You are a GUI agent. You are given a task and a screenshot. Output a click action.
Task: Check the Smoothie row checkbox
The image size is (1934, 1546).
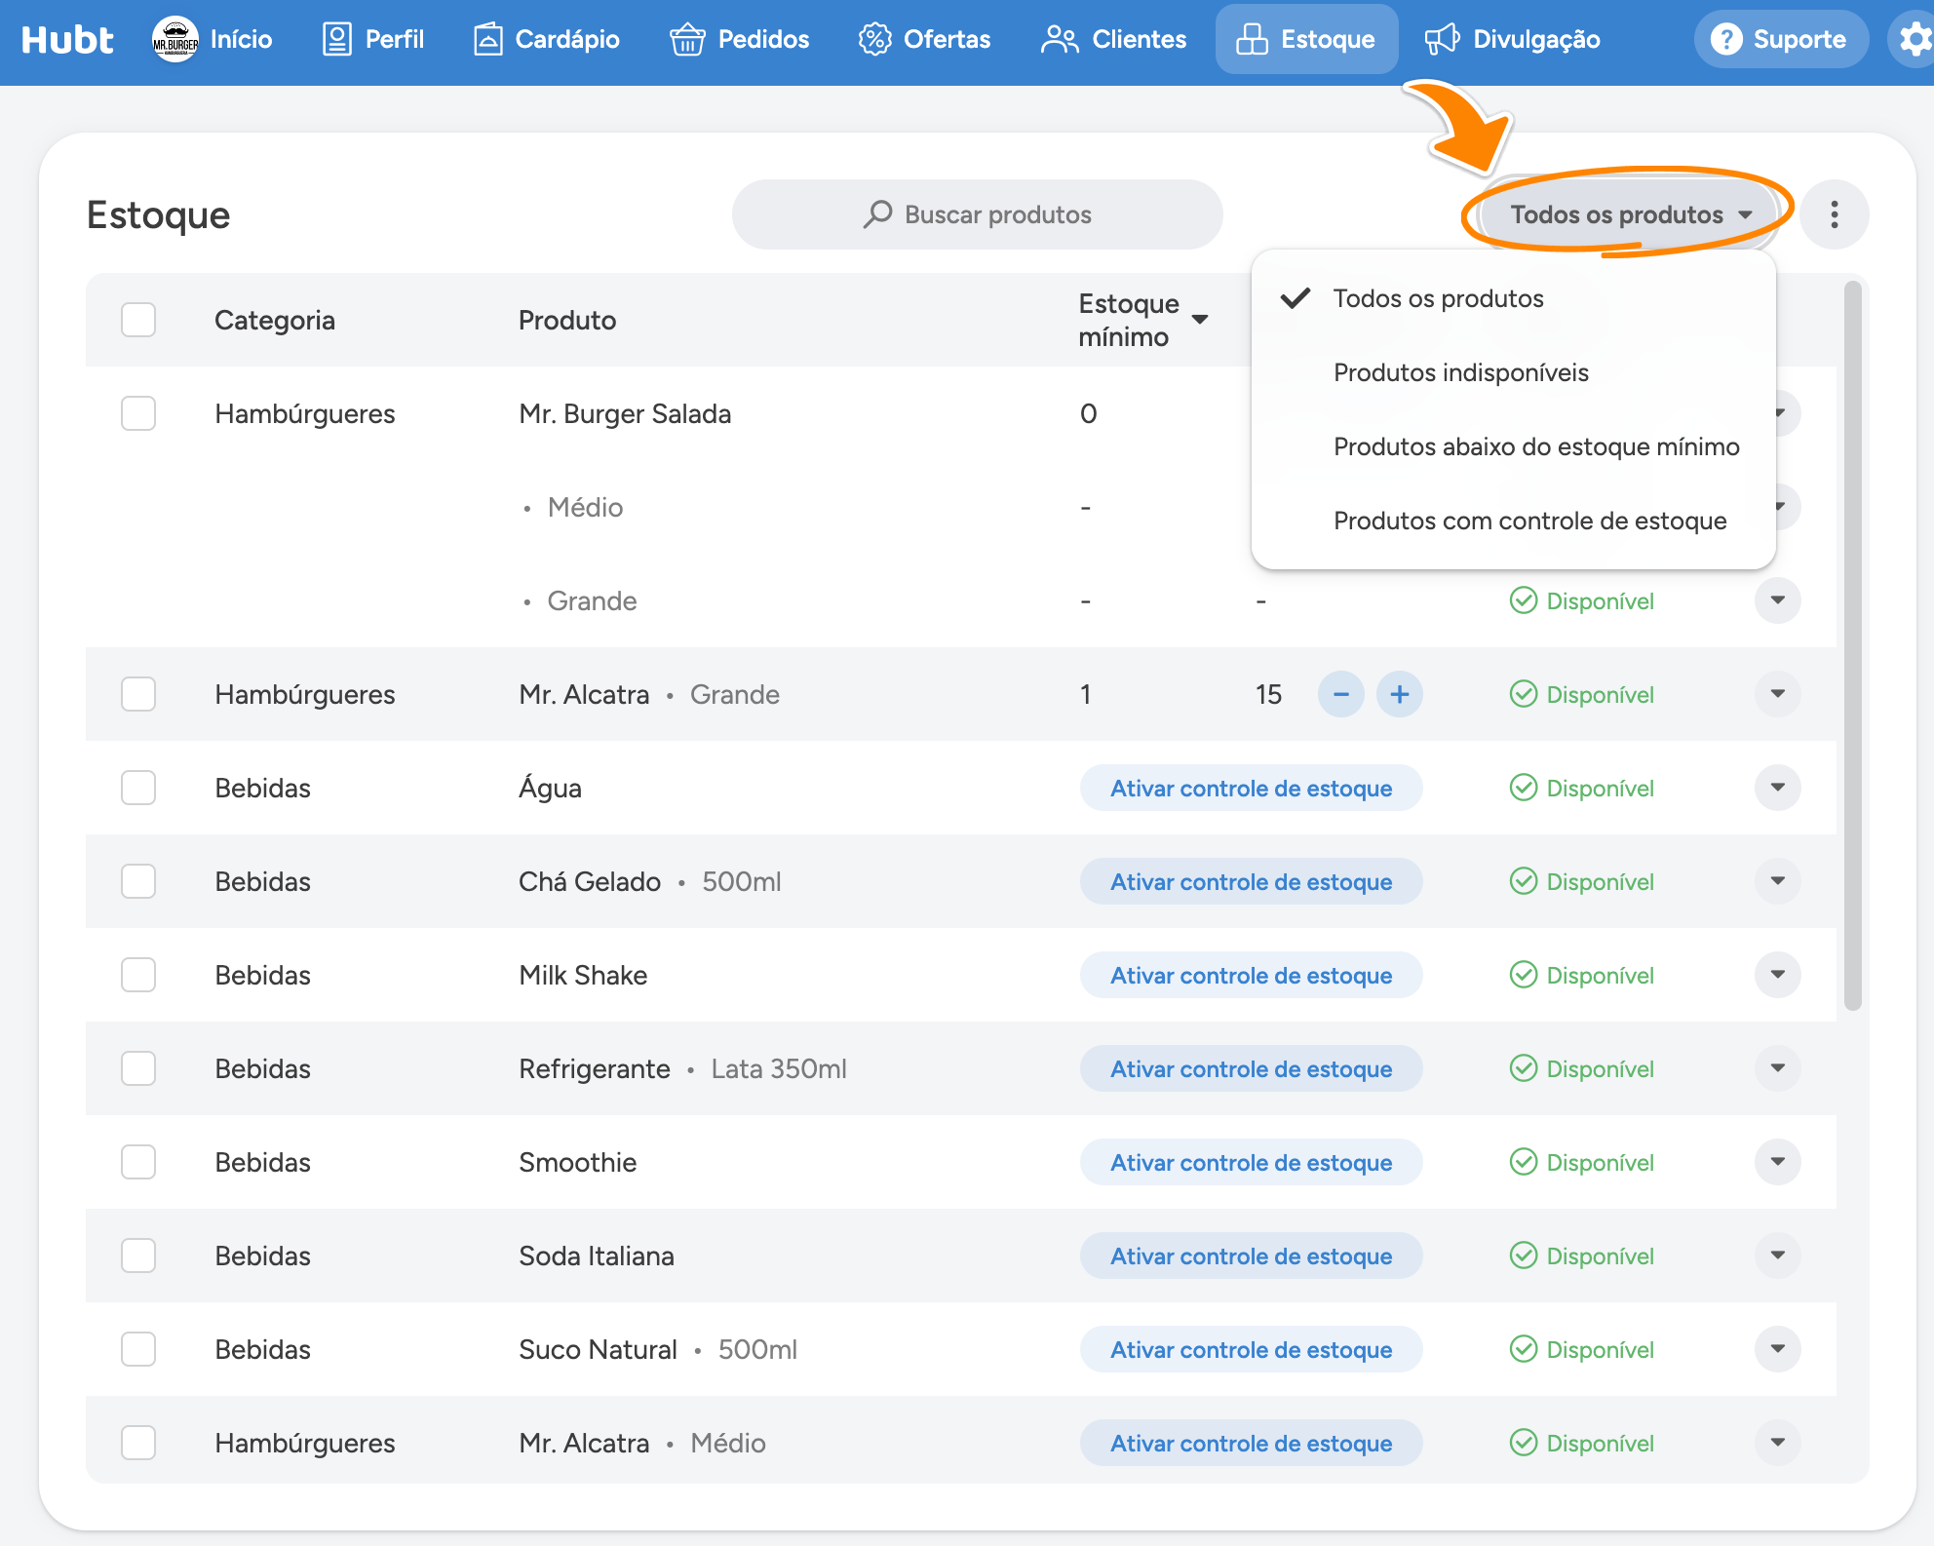[138, 1162]
